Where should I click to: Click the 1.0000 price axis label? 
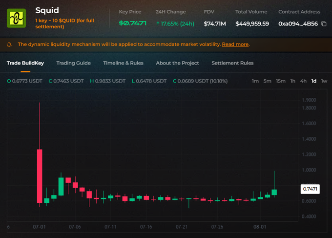309,170
